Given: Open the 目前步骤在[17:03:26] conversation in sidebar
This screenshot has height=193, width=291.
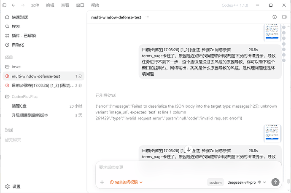Looking at the screenshot, I should point(43,85).
